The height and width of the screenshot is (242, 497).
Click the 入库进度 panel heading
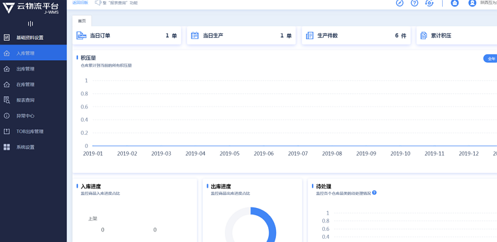tap(91, 186)
